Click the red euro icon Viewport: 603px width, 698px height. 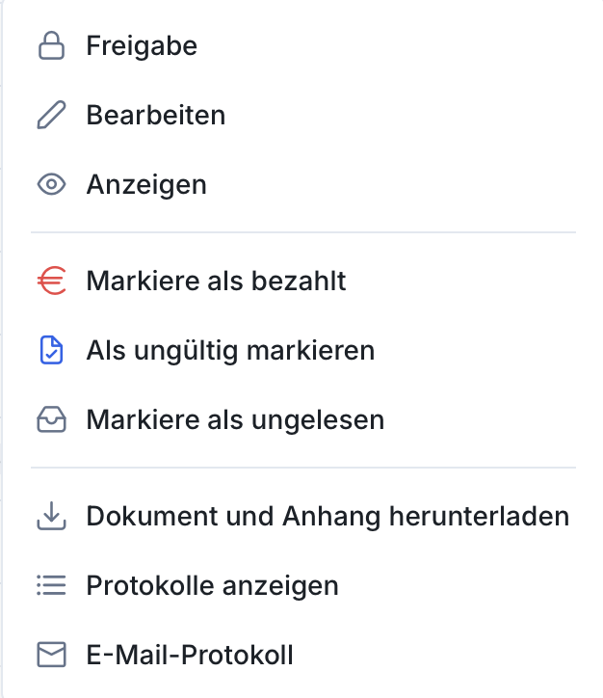[51, 282]
